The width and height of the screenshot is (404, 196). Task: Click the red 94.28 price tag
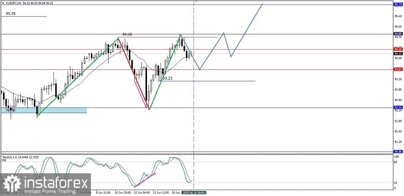click(x=398, y=49)
